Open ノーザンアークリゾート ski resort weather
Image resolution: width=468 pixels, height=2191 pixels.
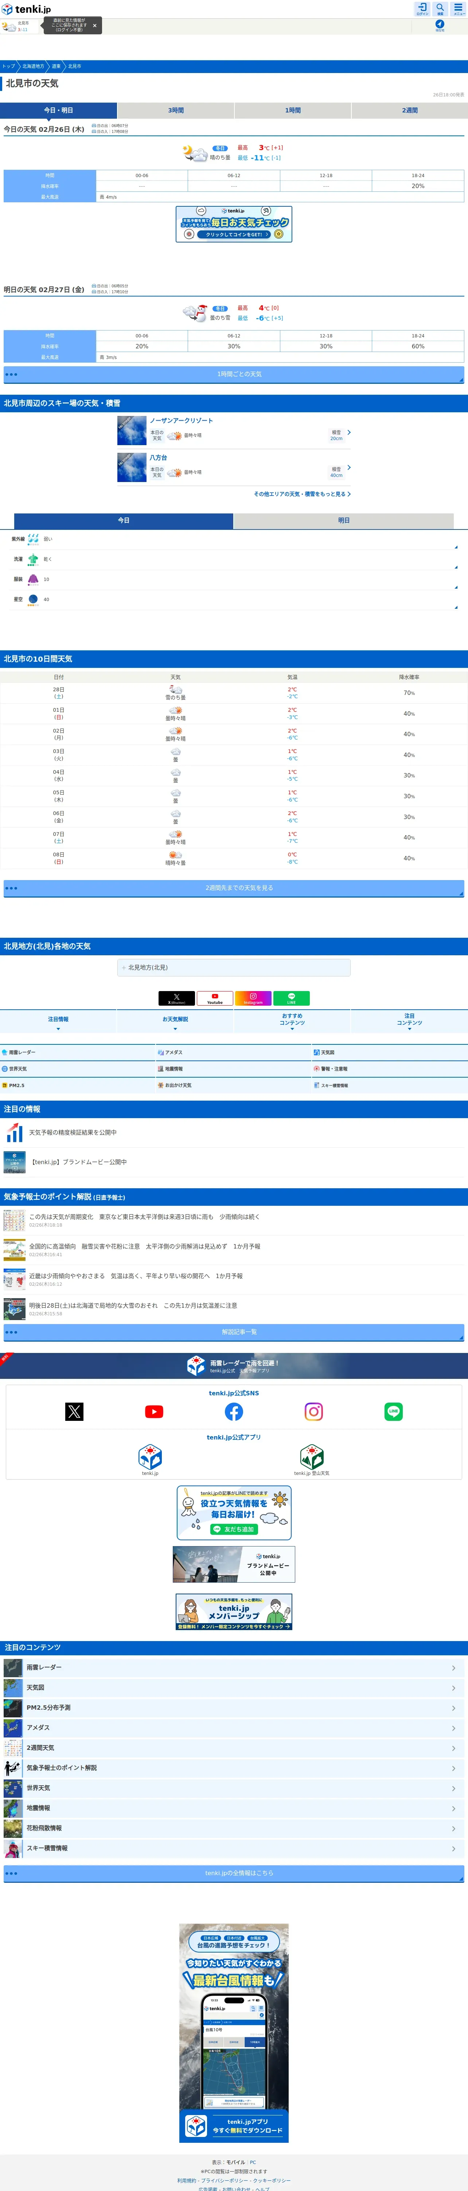tap(234, 431)
